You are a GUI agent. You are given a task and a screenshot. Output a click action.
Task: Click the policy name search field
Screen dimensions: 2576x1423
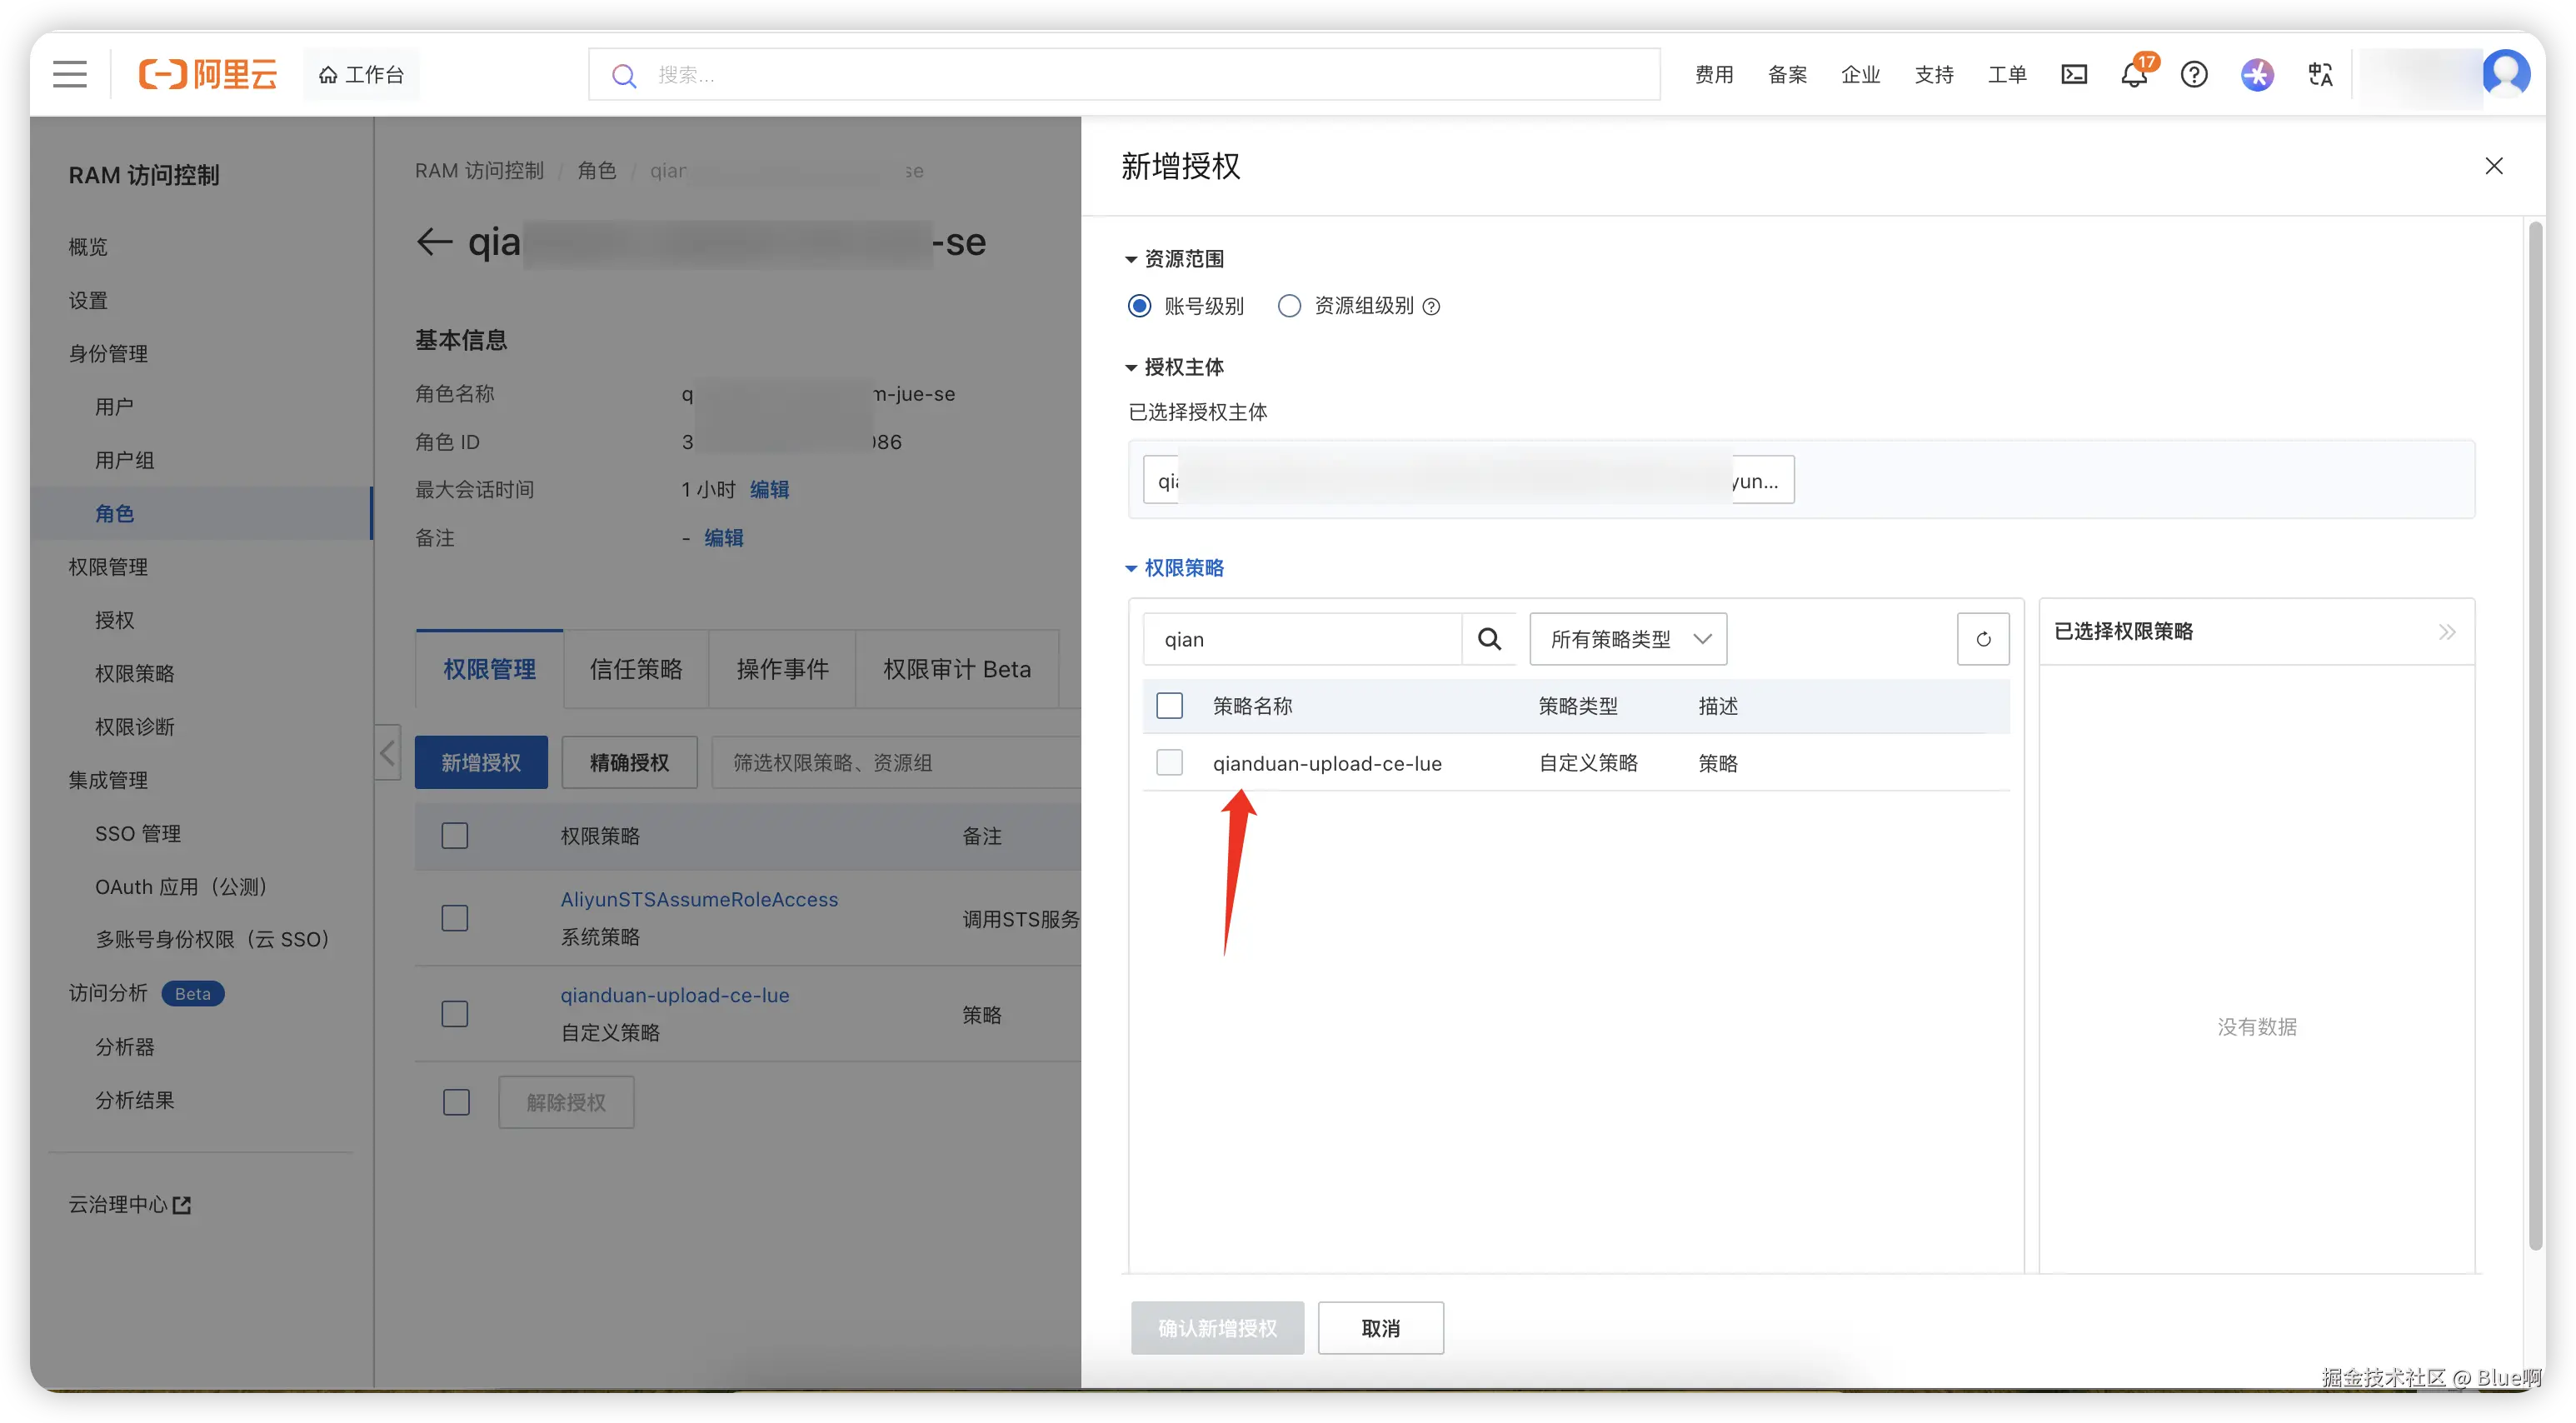coord(1300,639)
